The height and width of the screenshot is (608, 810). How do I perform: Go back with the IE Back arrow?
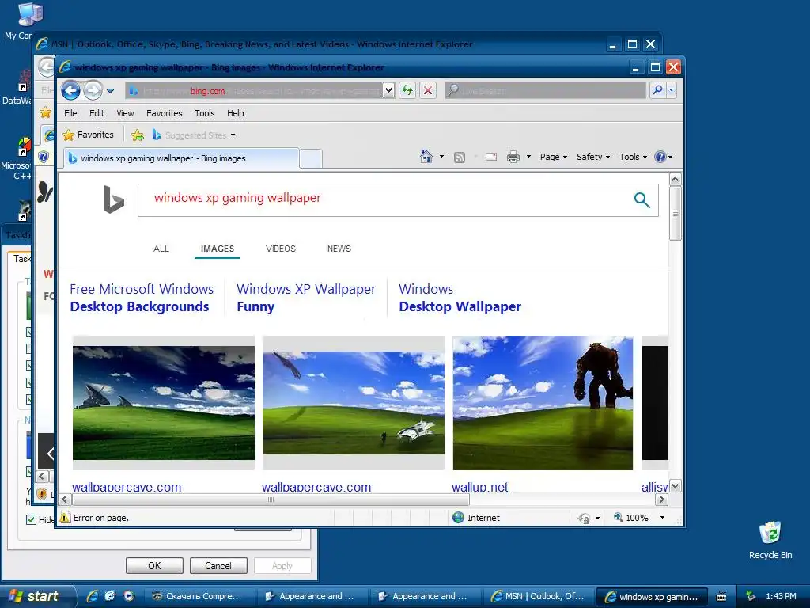click(x=70, y=91)
